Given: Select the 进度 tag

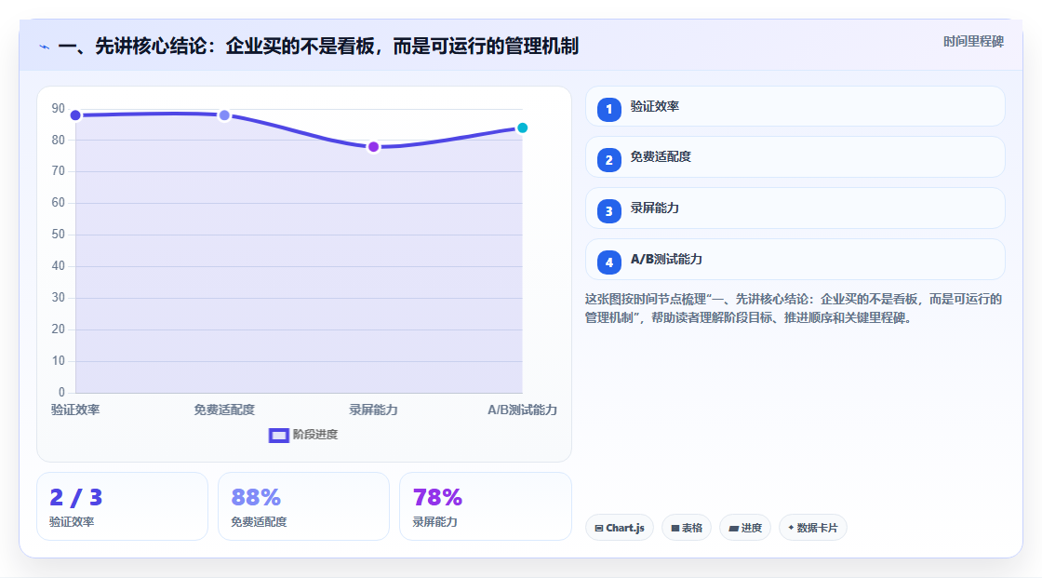Looking at the screenshot, I should pos(745,528).
